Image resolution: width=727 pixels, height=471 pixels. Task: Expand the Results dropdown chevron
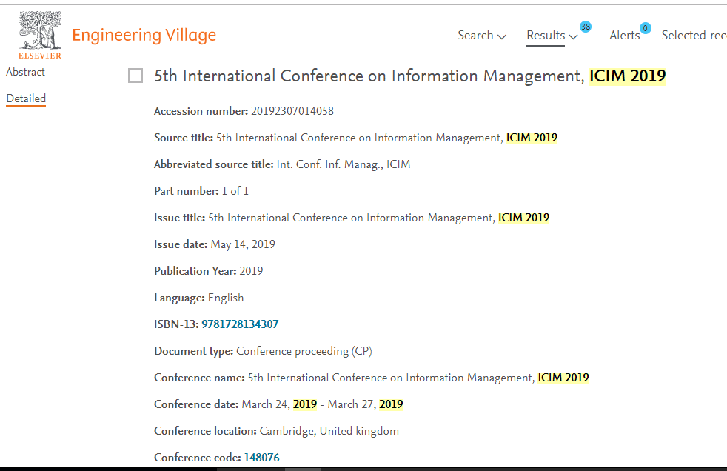click(573, 36)
